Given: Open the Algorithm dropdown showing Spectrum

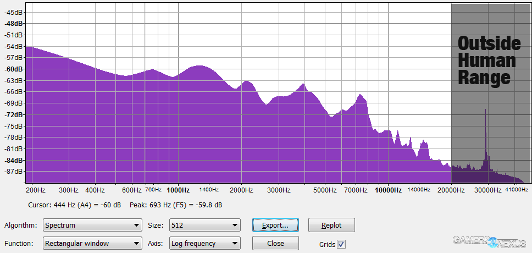Looking at the screenshot, I should coord(92,226).
